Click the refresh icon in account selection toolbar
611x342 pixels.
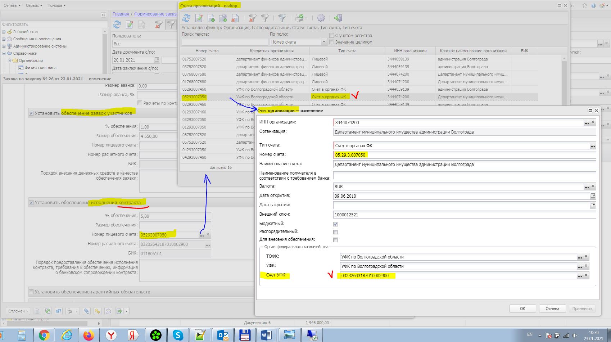coord(186,18)
